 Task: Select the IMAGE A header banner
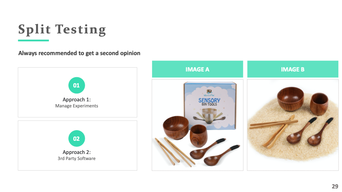[197, 69]
